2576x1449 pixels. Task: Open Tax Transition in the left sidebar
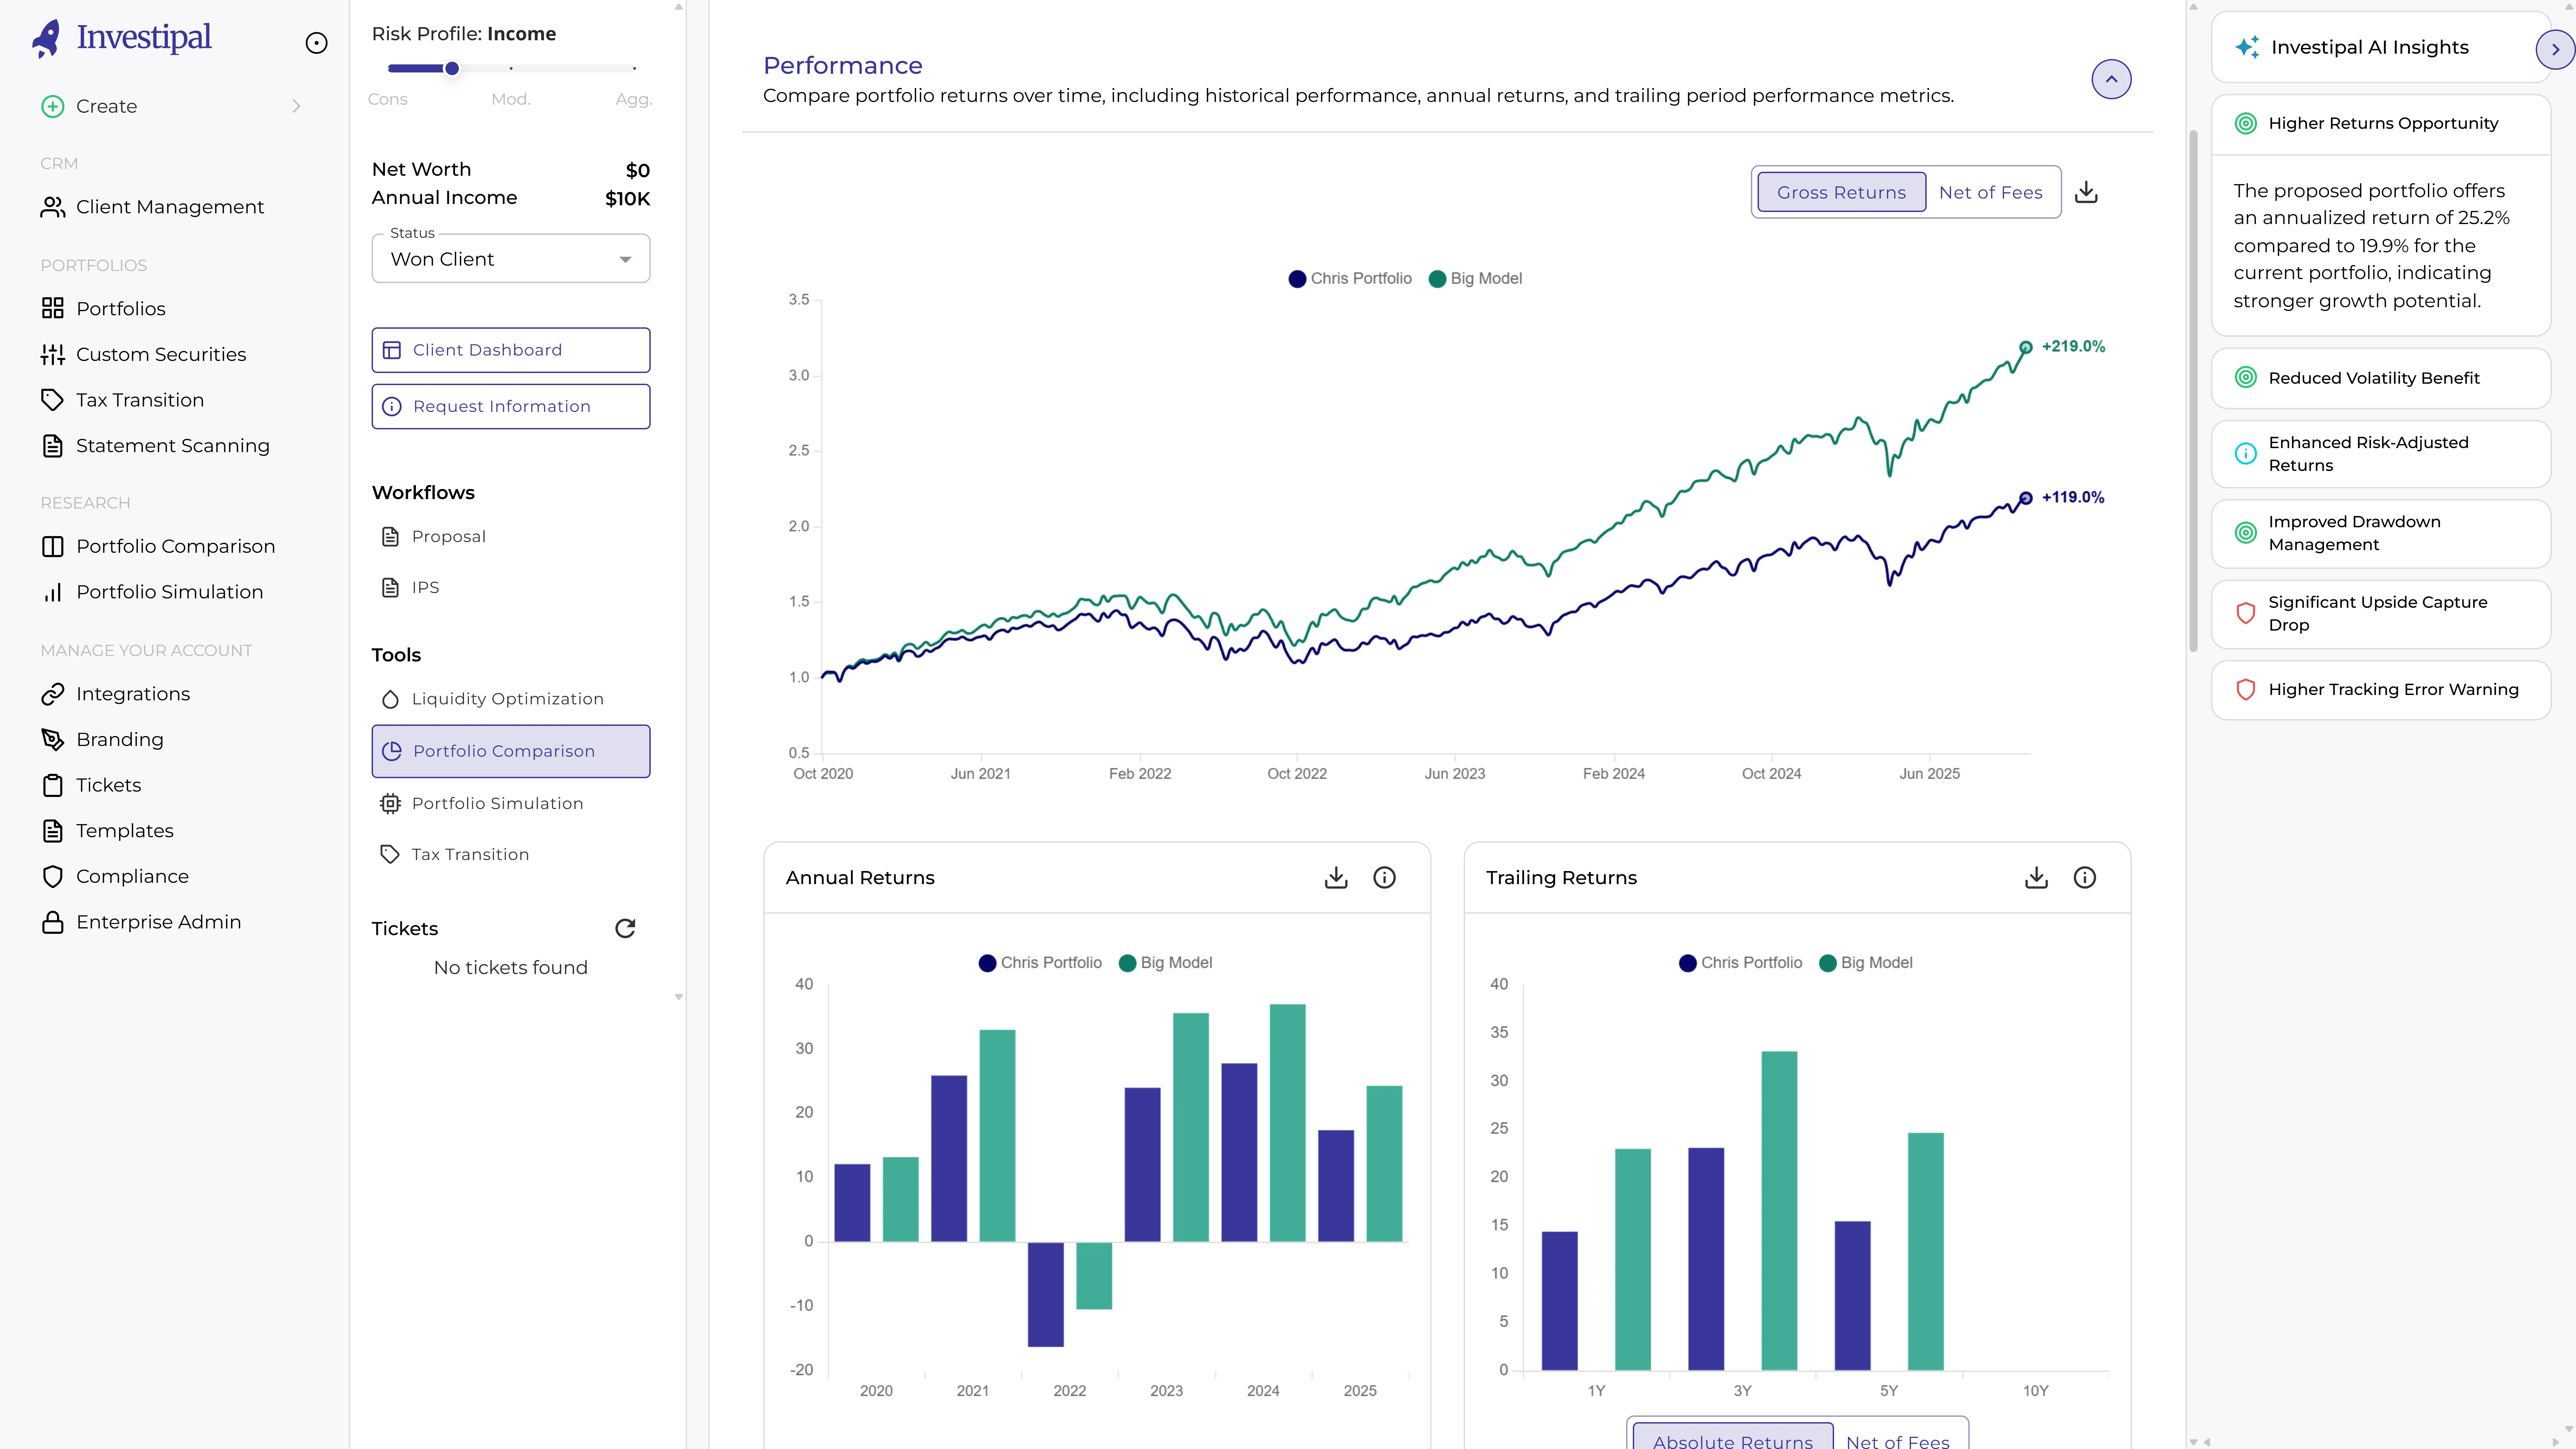pyautogui.click(x=140, y=400)
